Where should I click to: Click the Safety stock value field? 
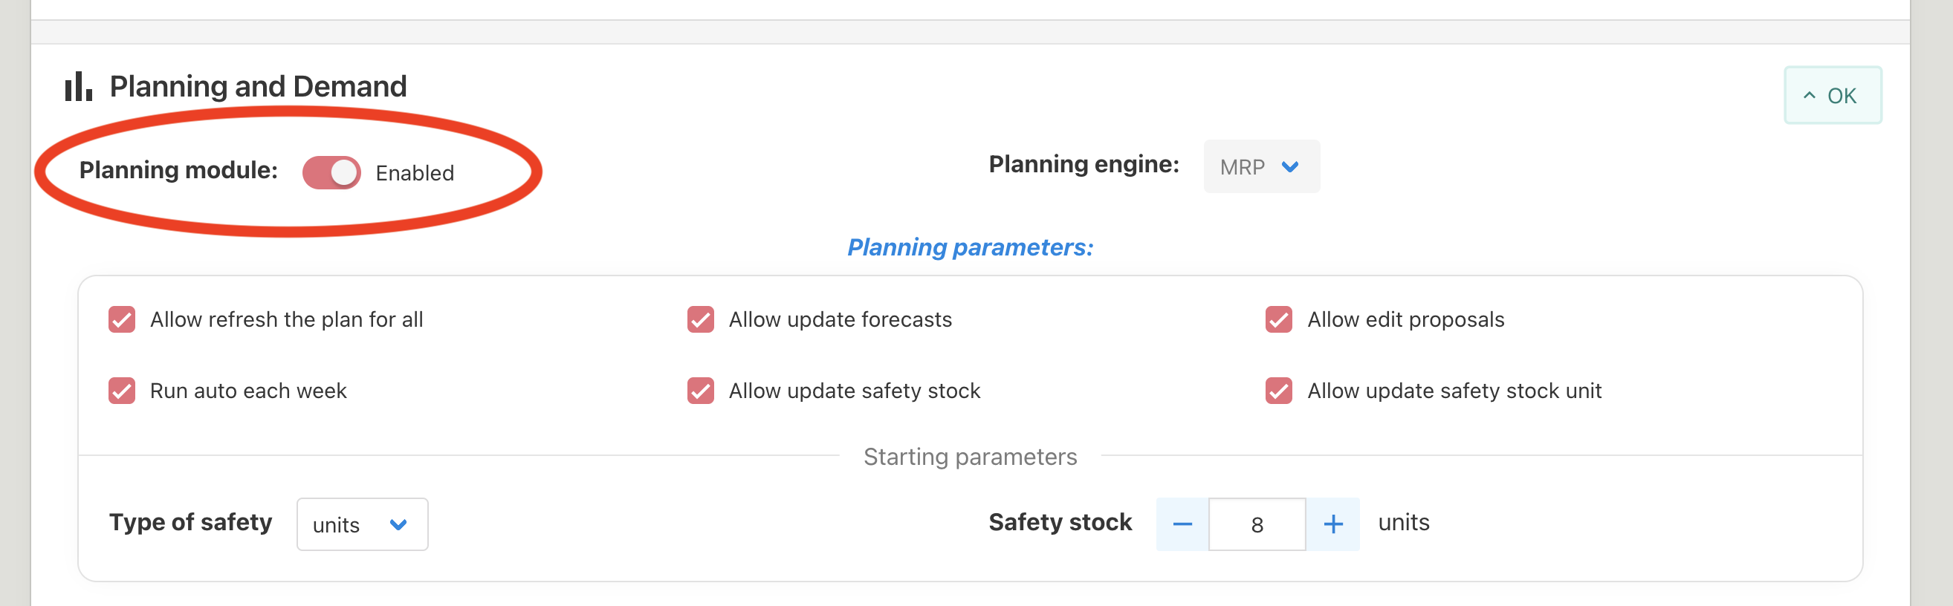pyautogui.click(x=1256, y=524)
